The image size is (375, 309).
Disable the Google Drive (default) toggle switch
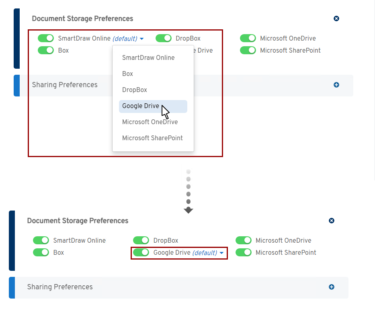141,253
